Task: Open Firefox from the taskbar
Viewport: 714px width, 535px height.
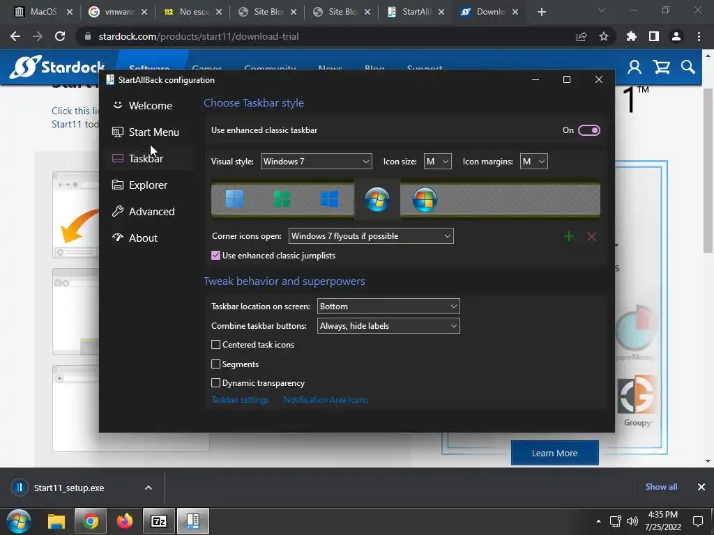Action: [124, 521]
